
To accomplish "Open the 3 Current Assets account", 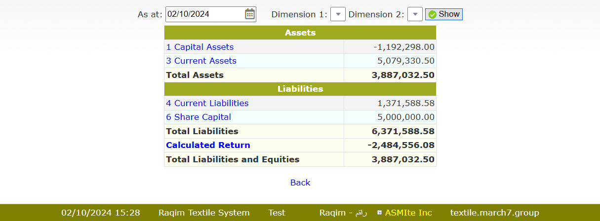I will 201,61.
